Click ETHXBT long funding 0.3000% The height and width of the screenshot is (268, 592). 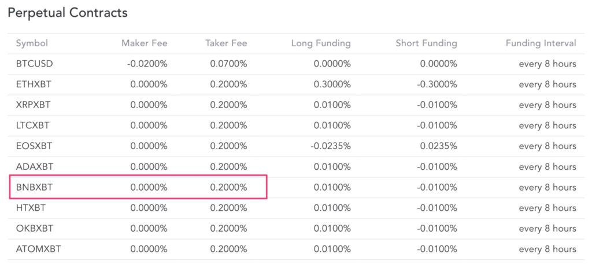pos(332,84)
